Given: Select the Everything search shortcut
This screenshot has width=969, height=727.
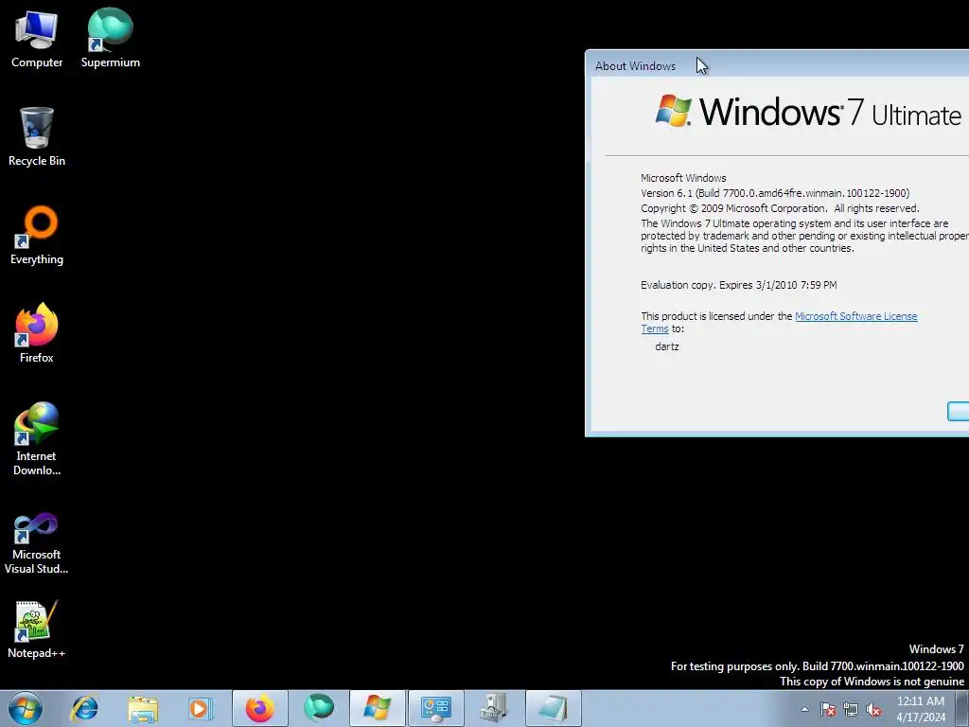Looking at the screenshot, I should point(37,236).
